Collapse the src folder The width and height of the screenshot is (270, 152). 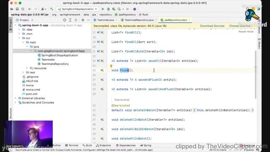tap(19, 38)
